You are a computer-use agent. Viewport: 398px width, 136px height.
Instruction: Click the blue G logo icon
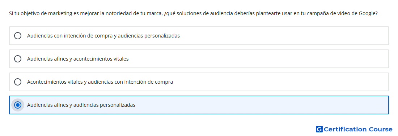pos(319,129)
